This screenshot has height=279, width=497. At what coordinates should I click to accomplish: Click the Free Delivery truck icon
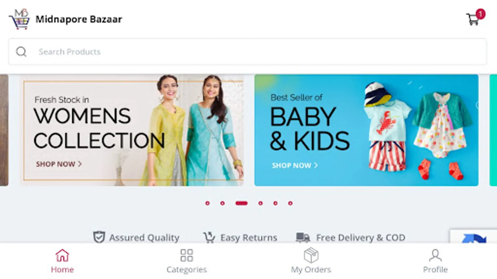(303, 237)
